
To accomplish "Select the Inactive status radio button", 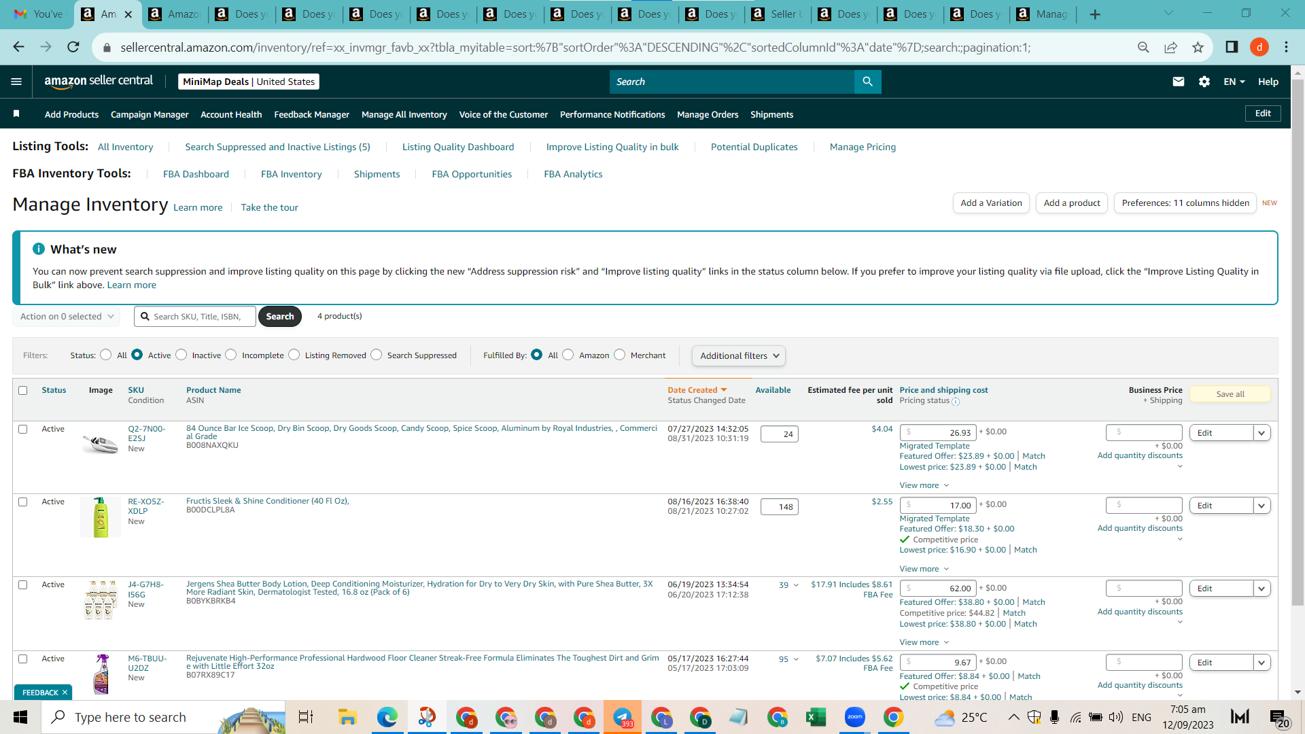I will pos(181,355).
